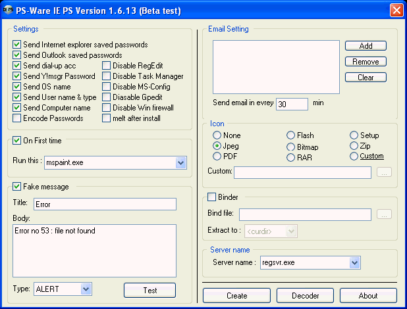Enable the Encode Passwords checkbox
The height and width of the screenshot is (309, 407).
coord(17,118)
